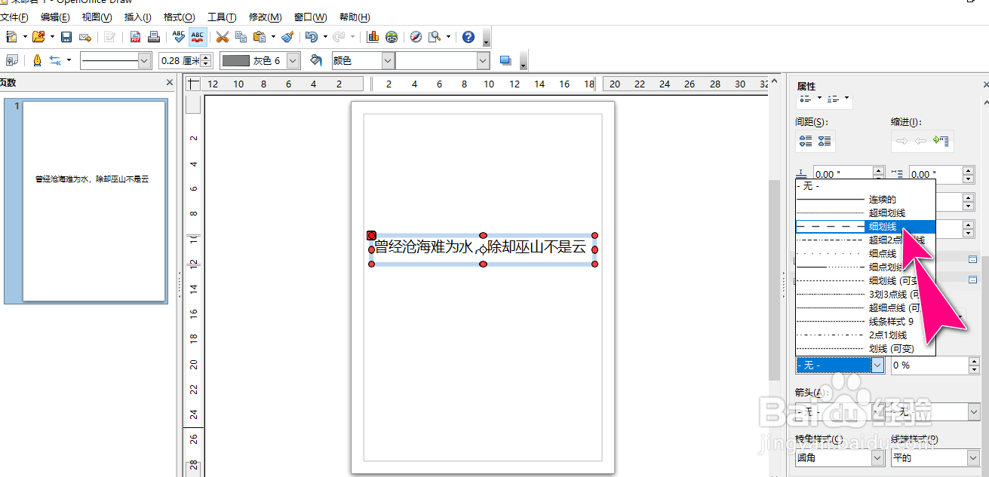Open the 工具 menu
Viewport: 989px width, 477px height.
click(x=221, y=17)
